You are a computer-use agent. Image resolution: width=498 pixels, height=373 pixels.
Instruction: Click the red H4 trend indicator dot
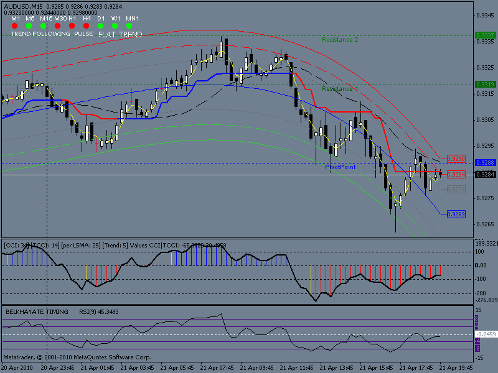click(x=87, y=26)
